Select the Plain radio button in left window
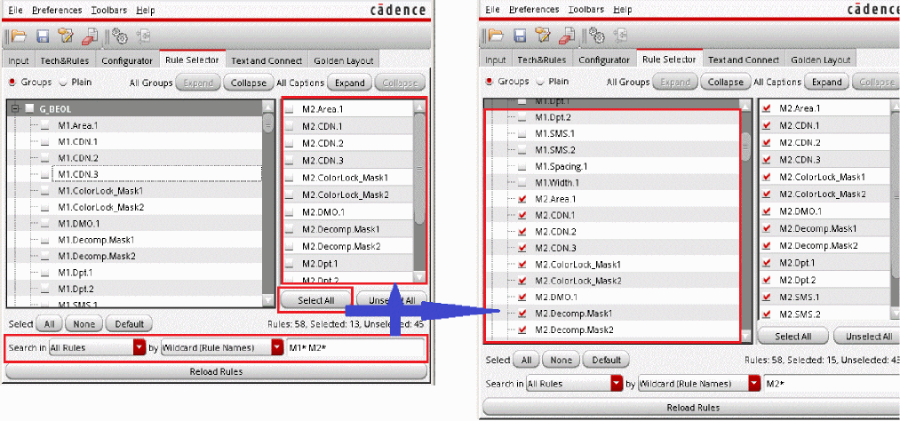The image size is (900, 421). click(x=63, y=83)
